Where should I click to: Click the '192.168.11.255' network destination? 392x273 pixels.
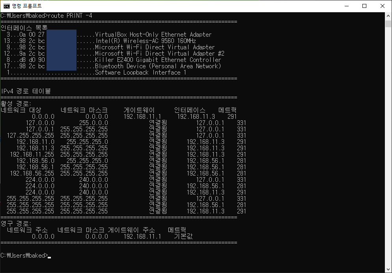32,154
